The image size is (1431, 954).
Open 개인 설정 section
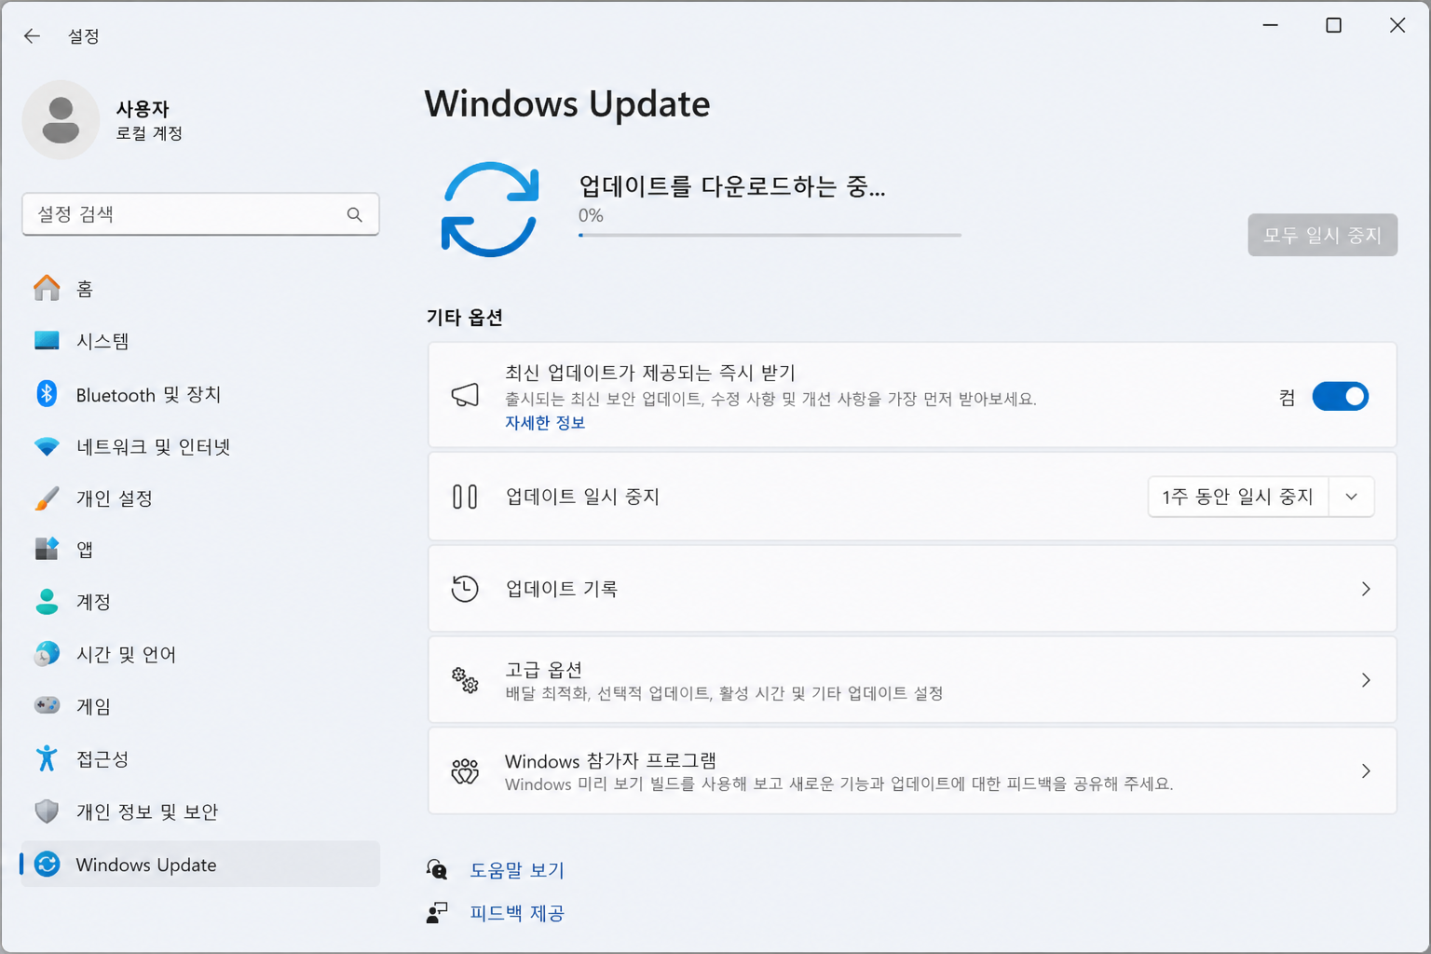pos(200,498)
